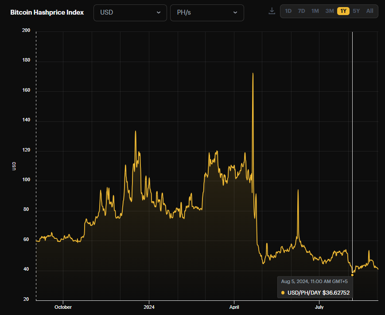Click the April halving price spike peak
Screen dimensions: 385x315
click(253, 73)
